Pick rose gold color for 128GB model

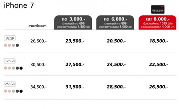pyautogui.click(x=6, y=68)
